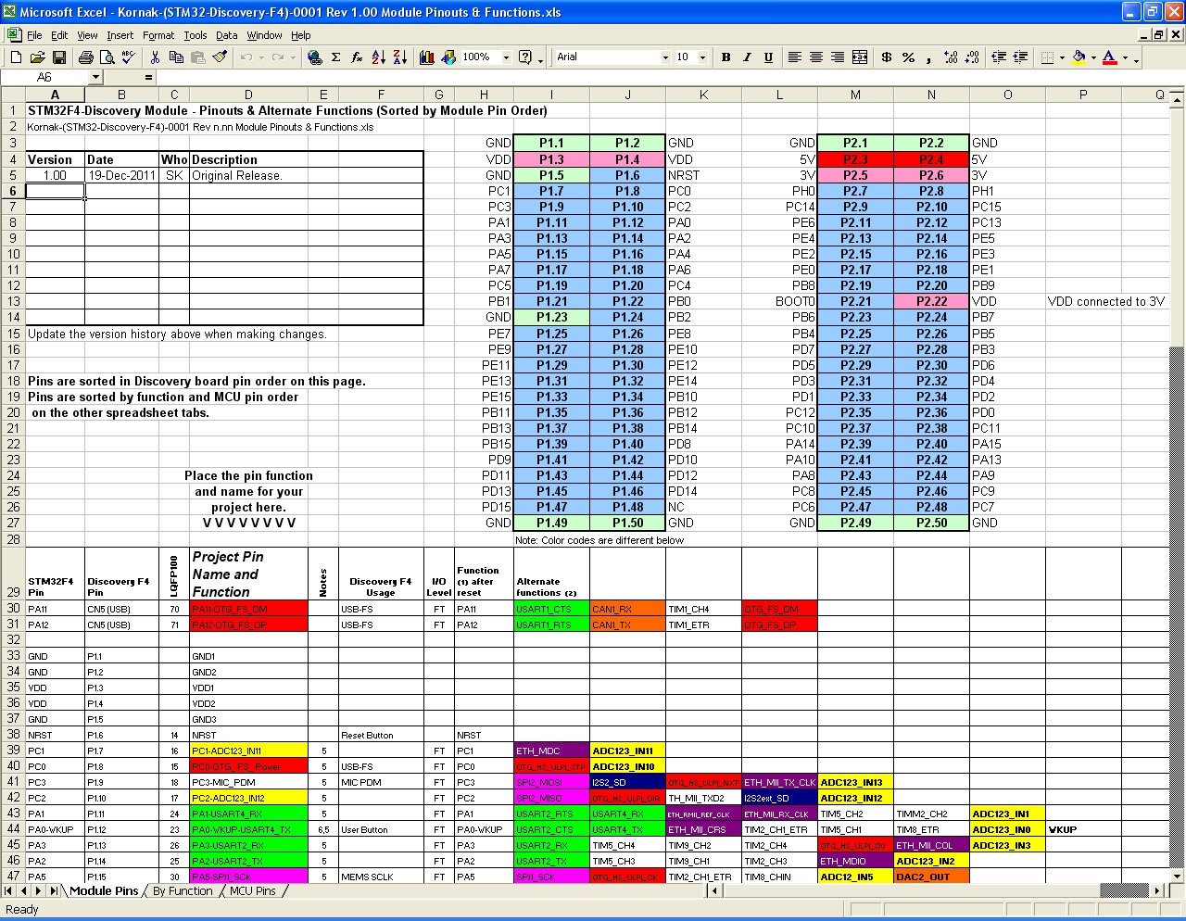Click the Borders button icon
The height and width of the screenshot is (921, 1186).
(1047, 57)
